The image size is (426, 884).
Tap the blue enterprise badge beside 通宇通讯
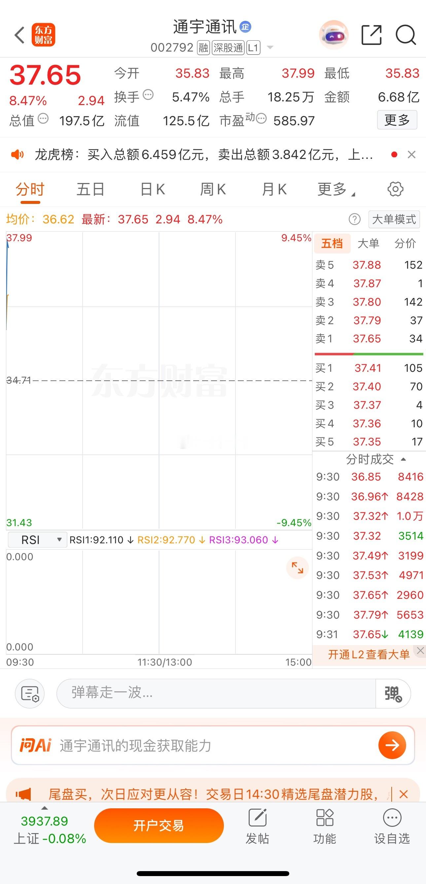(x=245, y=27)
